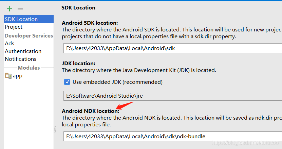This screenshot has width=282, height=149.
Task: Open the Project settings entry
Action: pos(29,27)
